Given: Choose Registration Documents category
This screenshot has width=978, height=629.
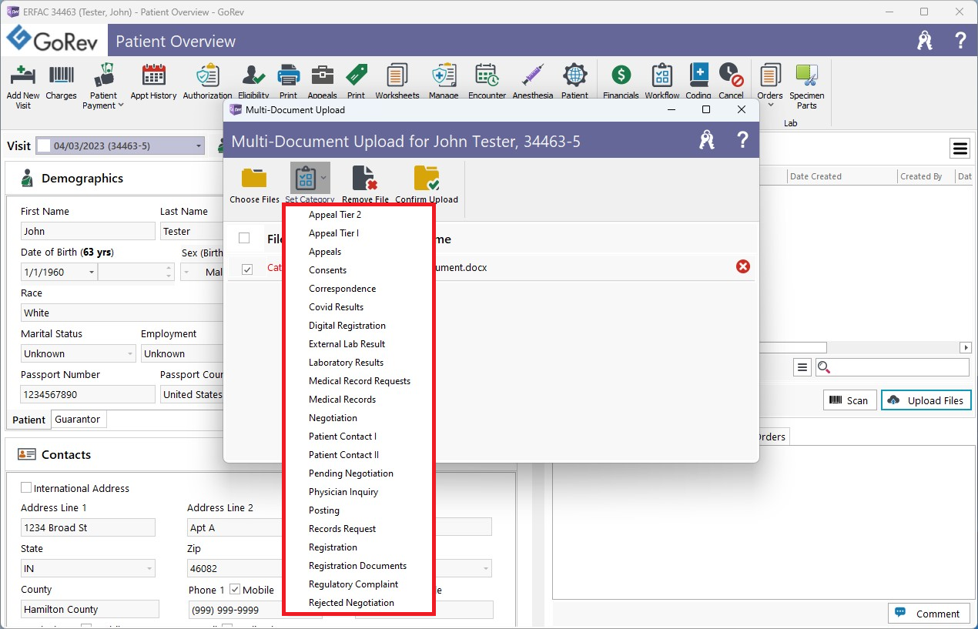Looking at the screenshot, I should coord(358,566).
